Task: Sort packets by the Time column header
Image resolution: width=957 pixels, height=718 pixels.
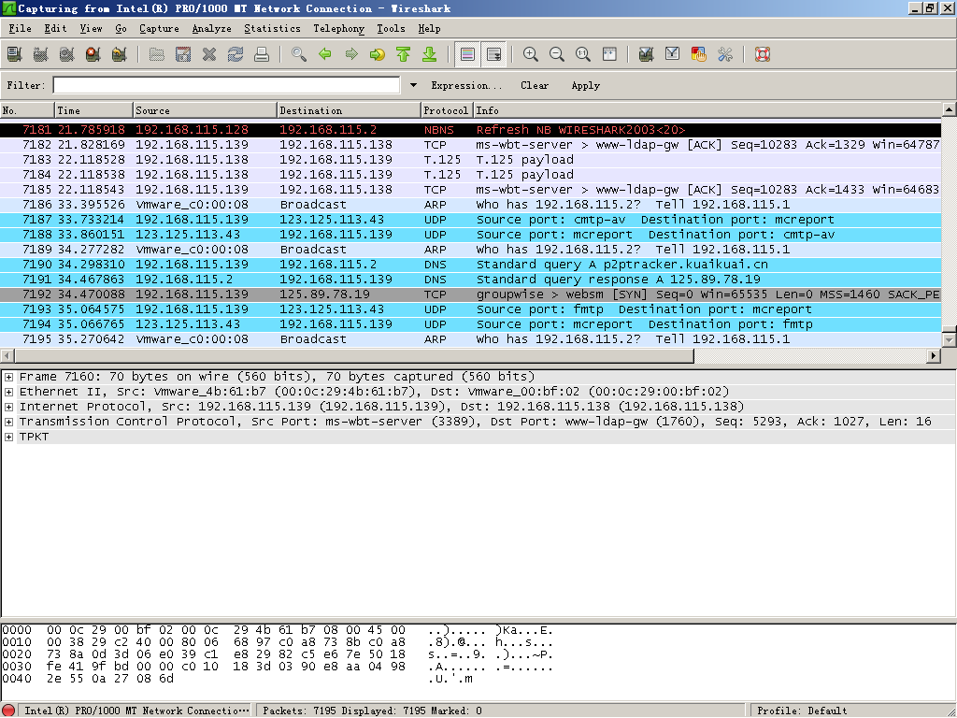Action: tap(93, 110)
